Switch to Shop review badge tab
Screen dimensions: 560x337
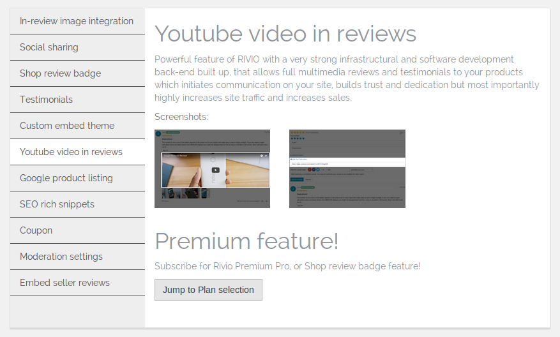tap(77, 73)
